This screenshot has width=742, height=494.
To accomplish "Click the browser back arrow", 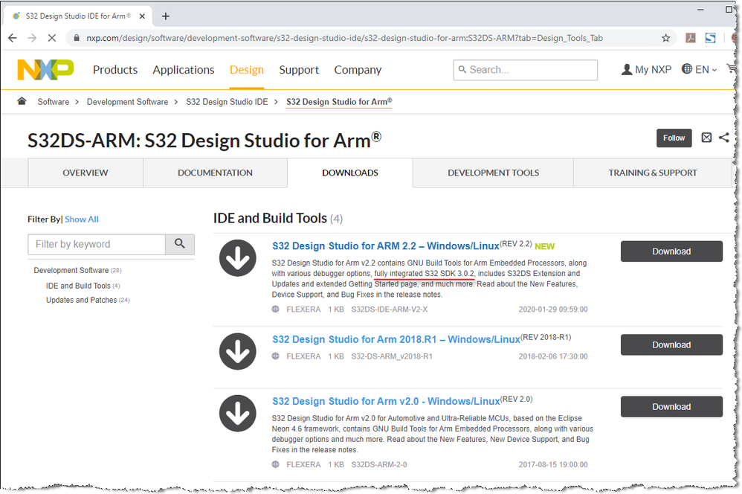I will click(x=13, y=38).
